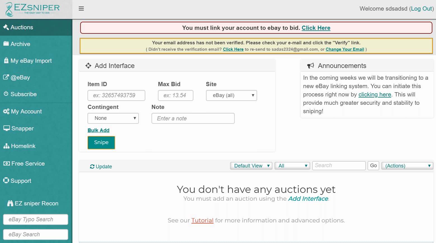Image resolution: width=436 pixels, height=243 pixels.
Task: Click the Max Bid input field
Action: coord(176,95)
